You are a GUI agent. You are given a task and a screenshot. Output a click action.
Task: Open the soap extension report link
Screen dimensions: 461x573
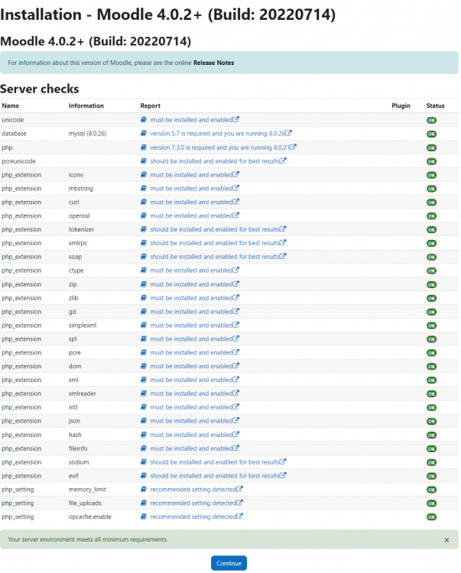(214, 257)
